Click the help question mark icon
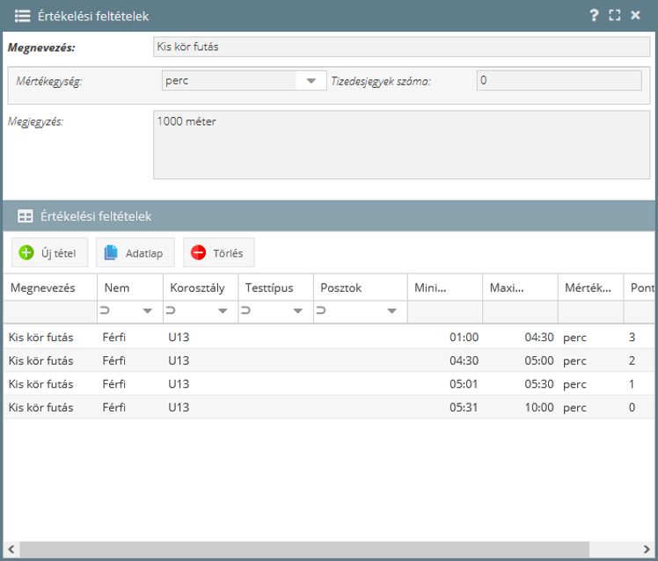This screenshot has width=658, height=561. click(594, 15)
